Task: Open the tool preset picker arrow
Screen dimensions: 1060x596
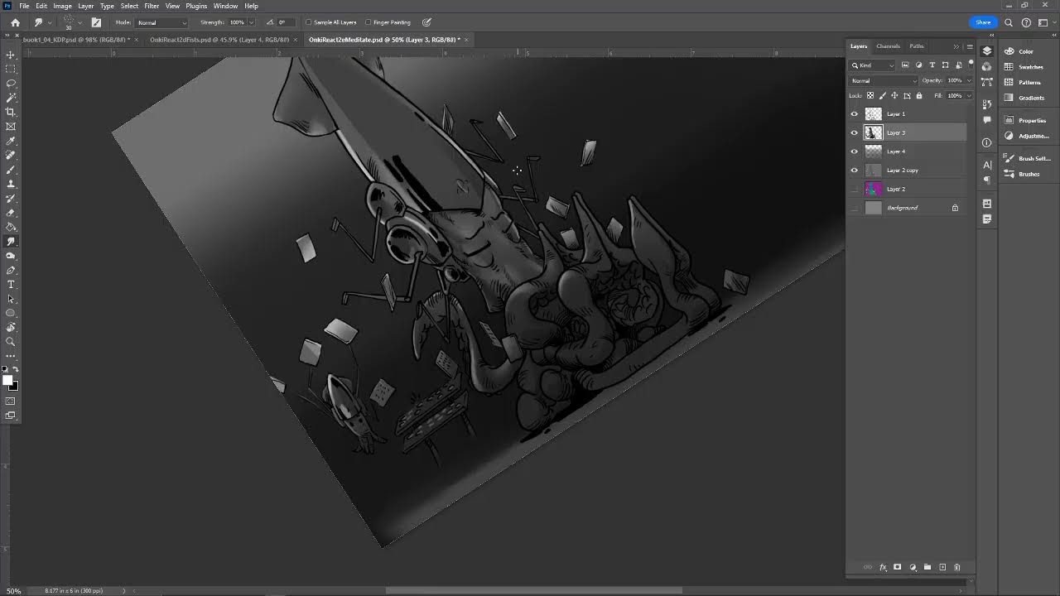Action: click(50, 22)
